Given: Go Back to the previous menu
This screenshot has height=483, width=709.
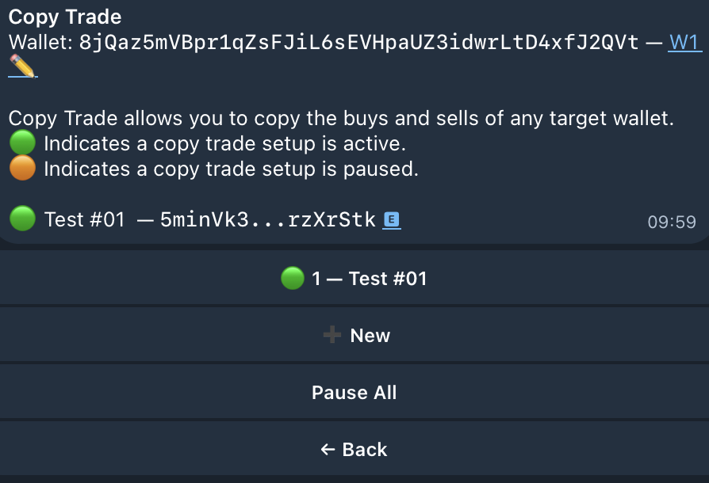Looking at the screenshot, I should [354, 450].
